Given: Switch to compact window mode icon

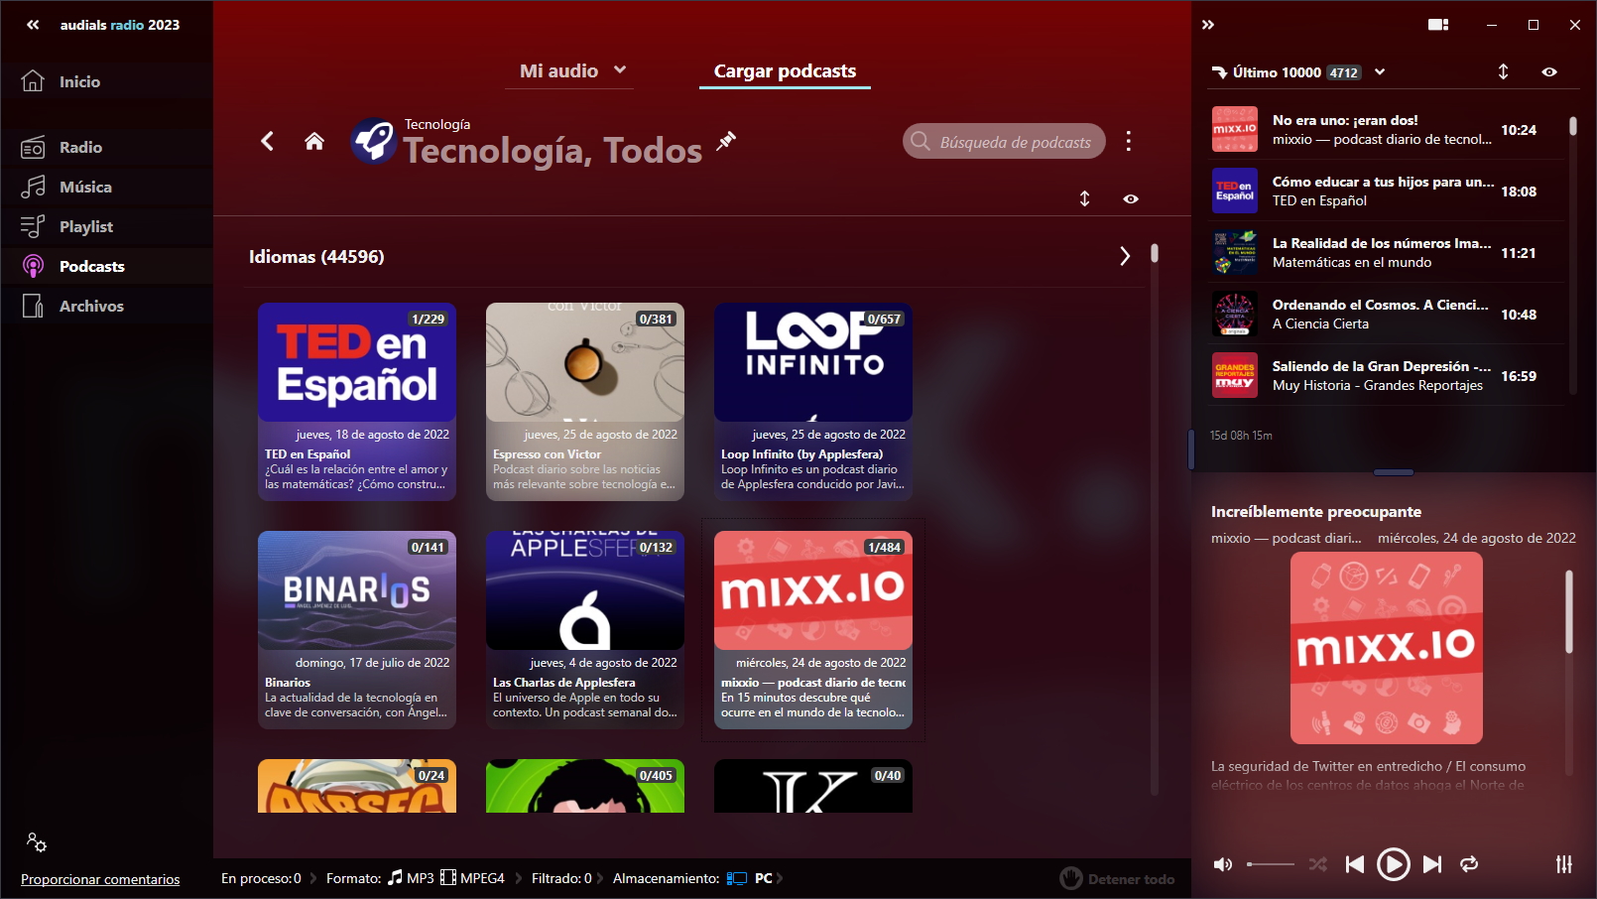Looking at the screenshot, I should click(1438, 25).
